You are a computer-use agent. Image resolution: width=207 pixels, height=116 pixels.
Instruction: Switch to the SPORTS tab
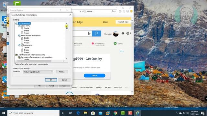[99, 88]
